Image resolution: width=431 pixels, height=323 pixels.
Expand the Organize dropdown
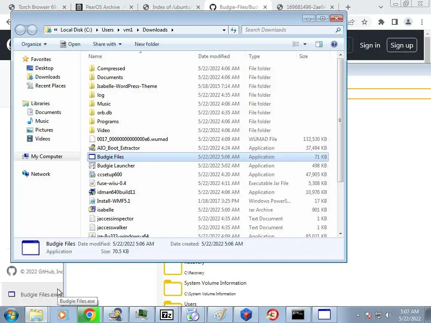coord(34,44)
